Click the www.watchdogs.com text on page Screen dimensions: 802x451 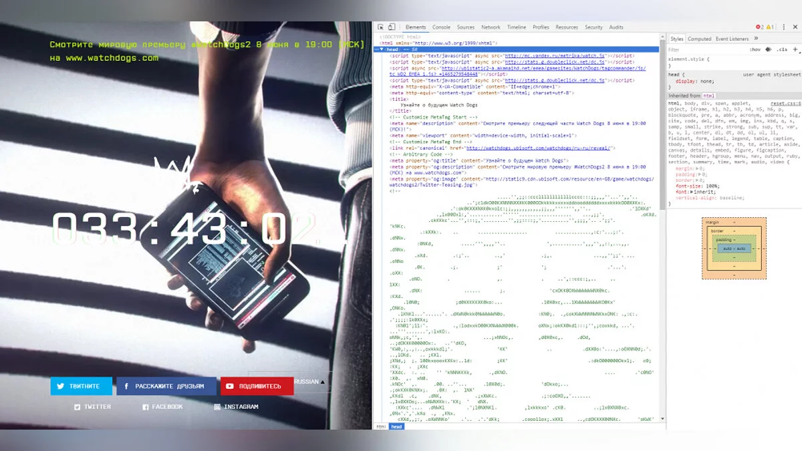pos(112,58)
